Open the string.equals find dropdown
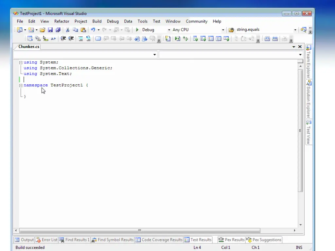 click(x=295, y=30)
